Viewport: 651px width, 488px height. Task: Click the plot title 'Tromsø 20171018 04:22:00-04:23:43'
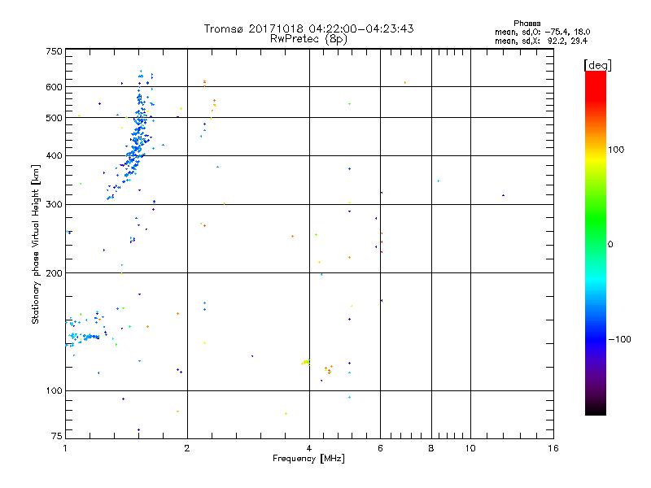308,28
